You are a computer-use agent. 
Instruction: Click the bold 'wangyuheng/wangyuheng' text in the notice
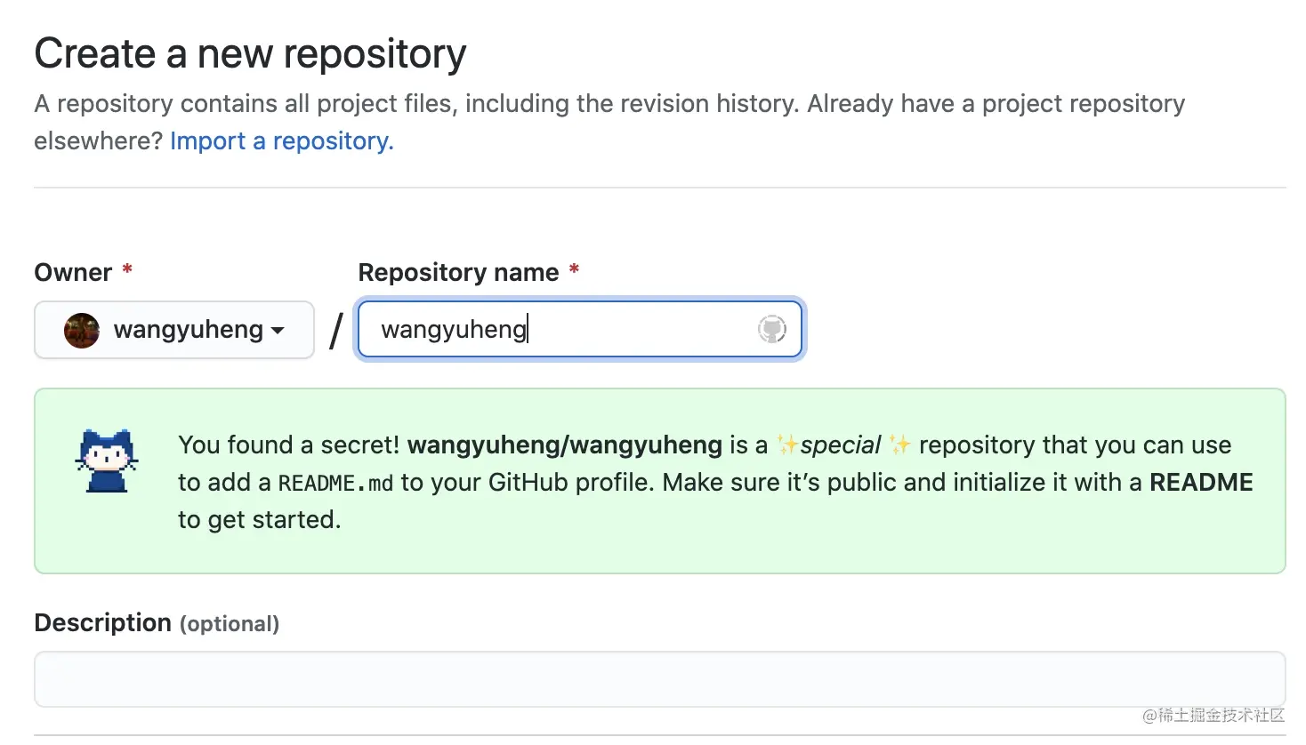pyautogui.click(x=565, y=445)
